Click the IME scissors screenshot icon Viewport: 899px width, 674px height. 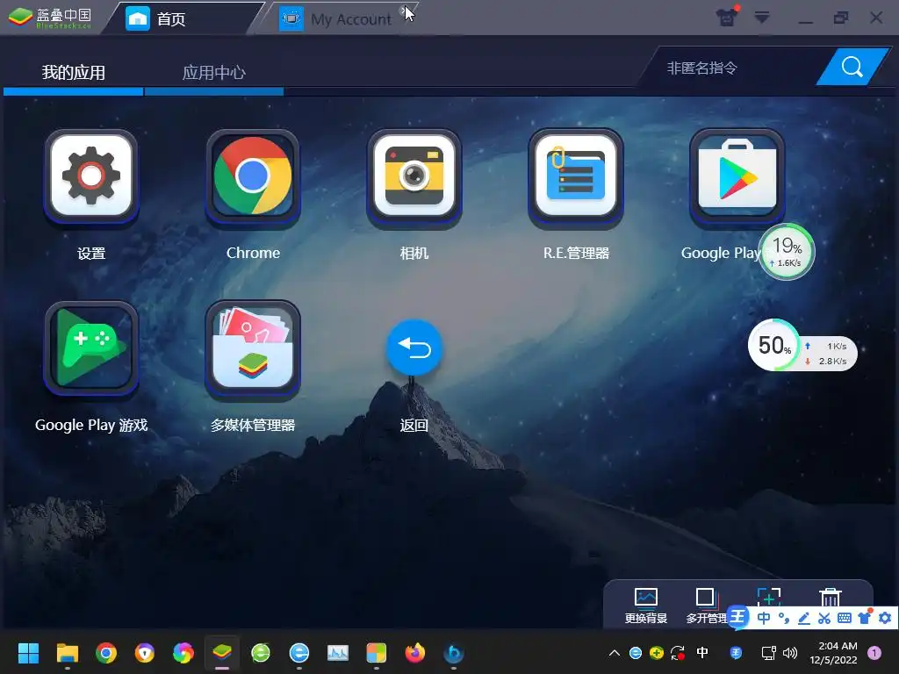coord(823,618)
